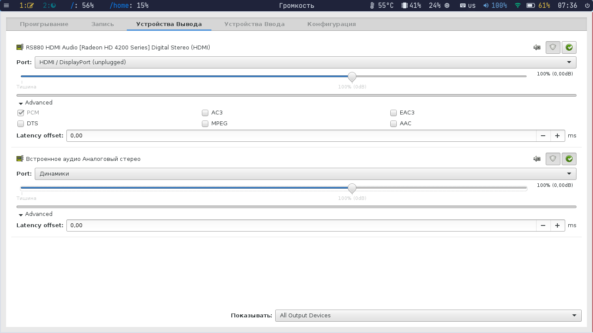Click the HDMI latency offset input field
593x333 pixels.
coord(301,136)
